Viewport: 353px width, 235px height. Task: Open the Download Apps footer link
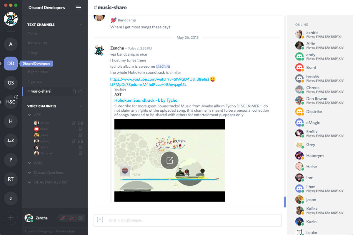click(65, 231)
